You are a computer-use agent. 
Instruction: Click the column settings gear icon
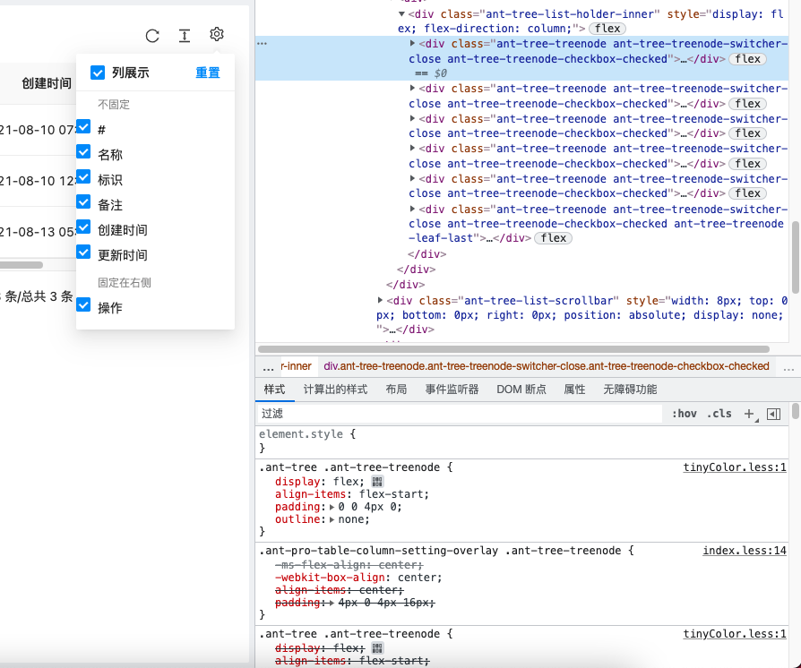[216, 35]
